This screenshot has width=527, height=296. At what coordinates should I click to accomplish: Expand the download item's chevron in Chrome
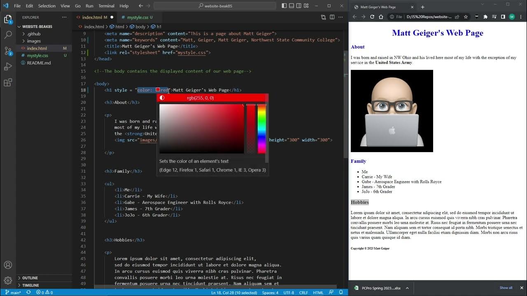407,288
